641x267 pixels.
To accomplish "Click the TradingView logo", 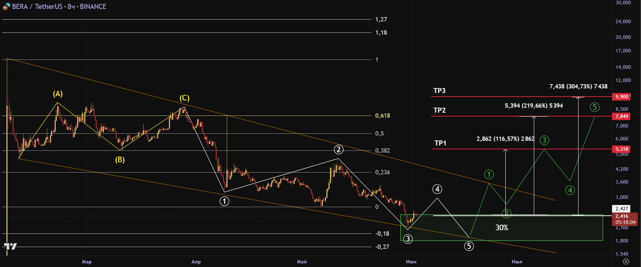I will coord(9,246).
